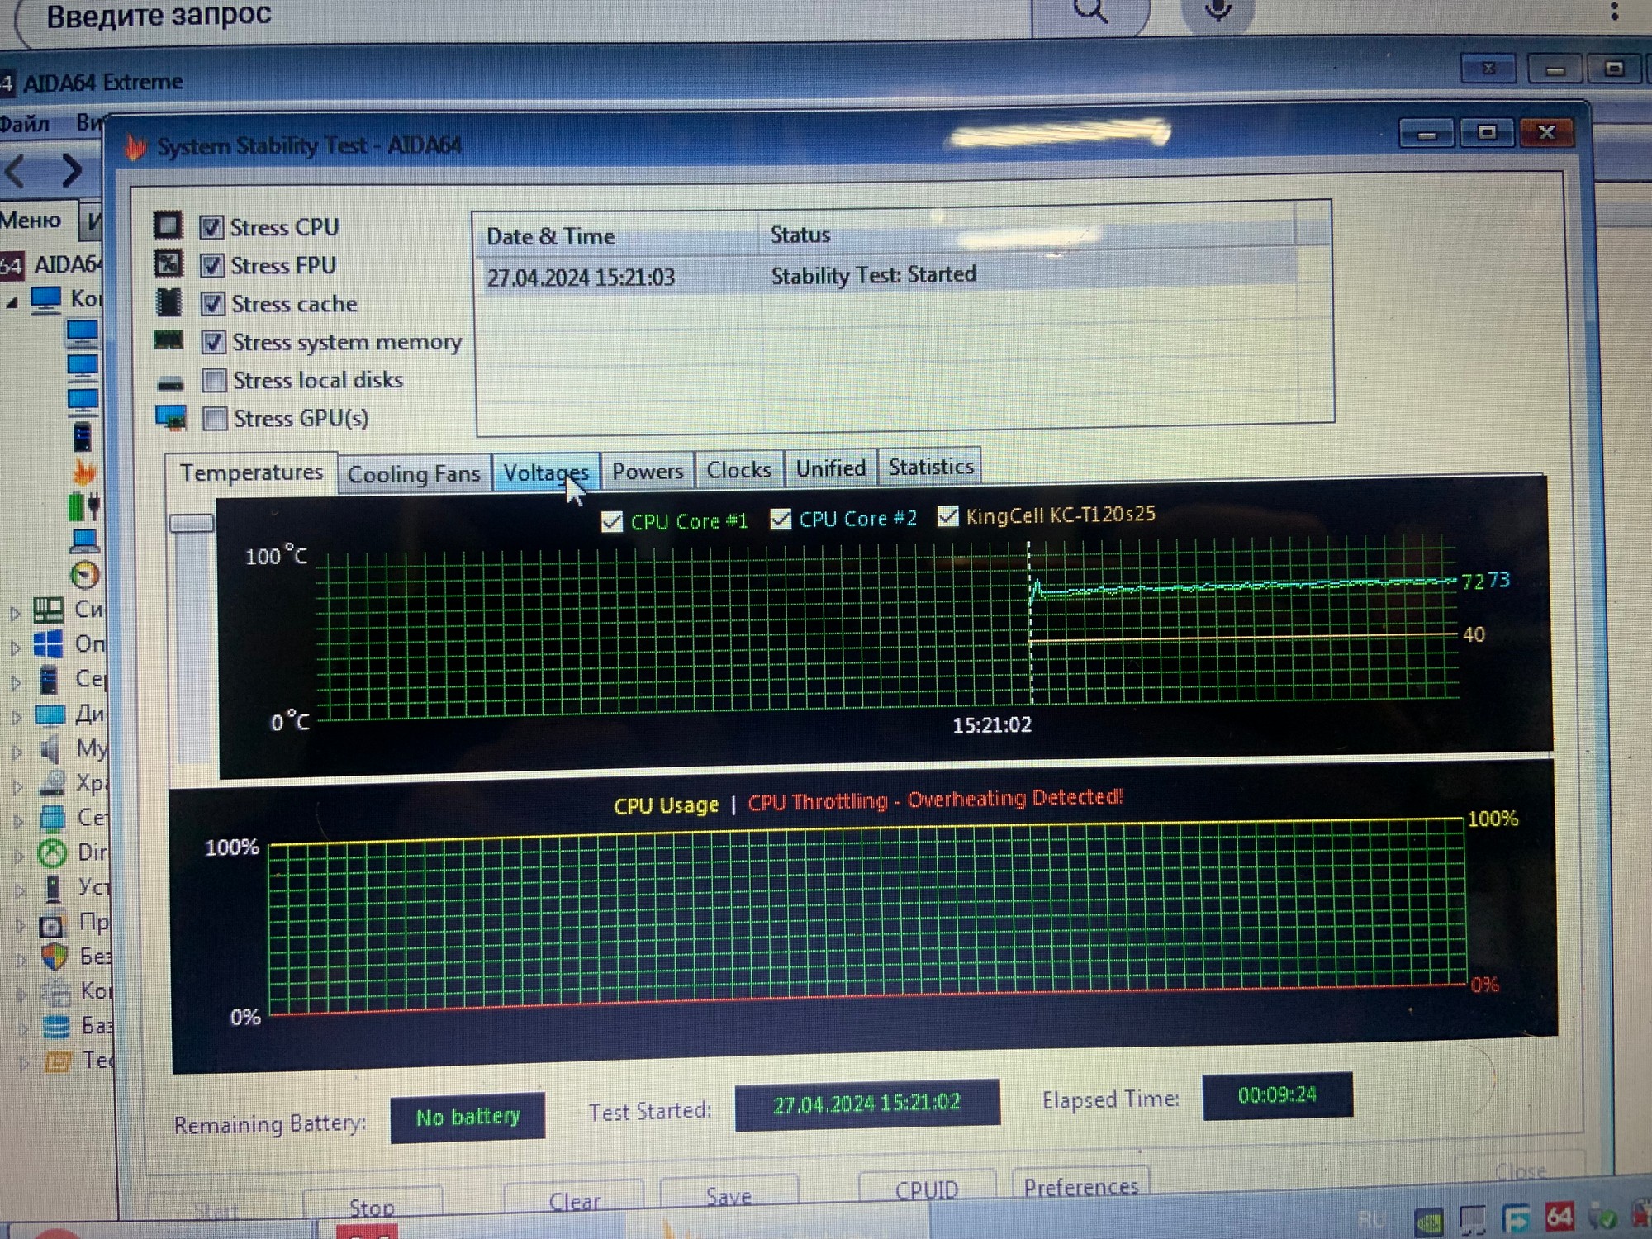Click the Stress CPU chip icon
Screen dimensions: 1652x1239
coord(168,225)
